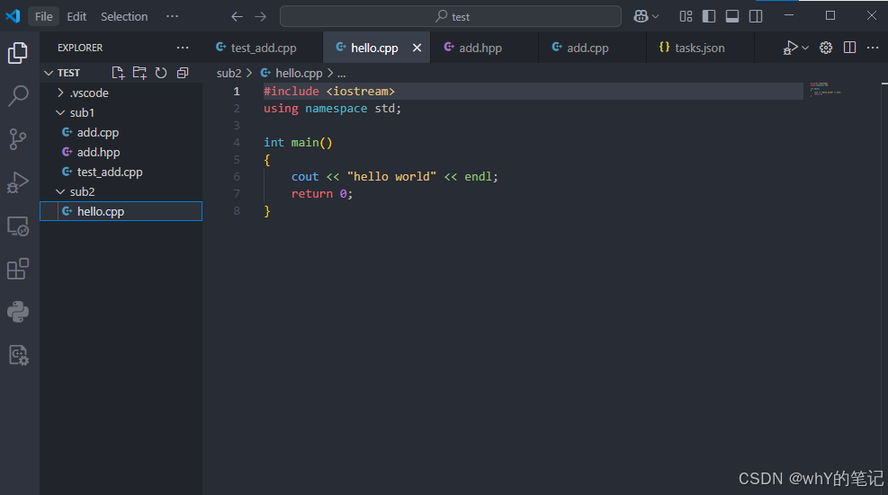The width and height of the screenshot is (888, 495).
Task: Click the main() function name
Action: pyautogui.click(x=311, y=143)
